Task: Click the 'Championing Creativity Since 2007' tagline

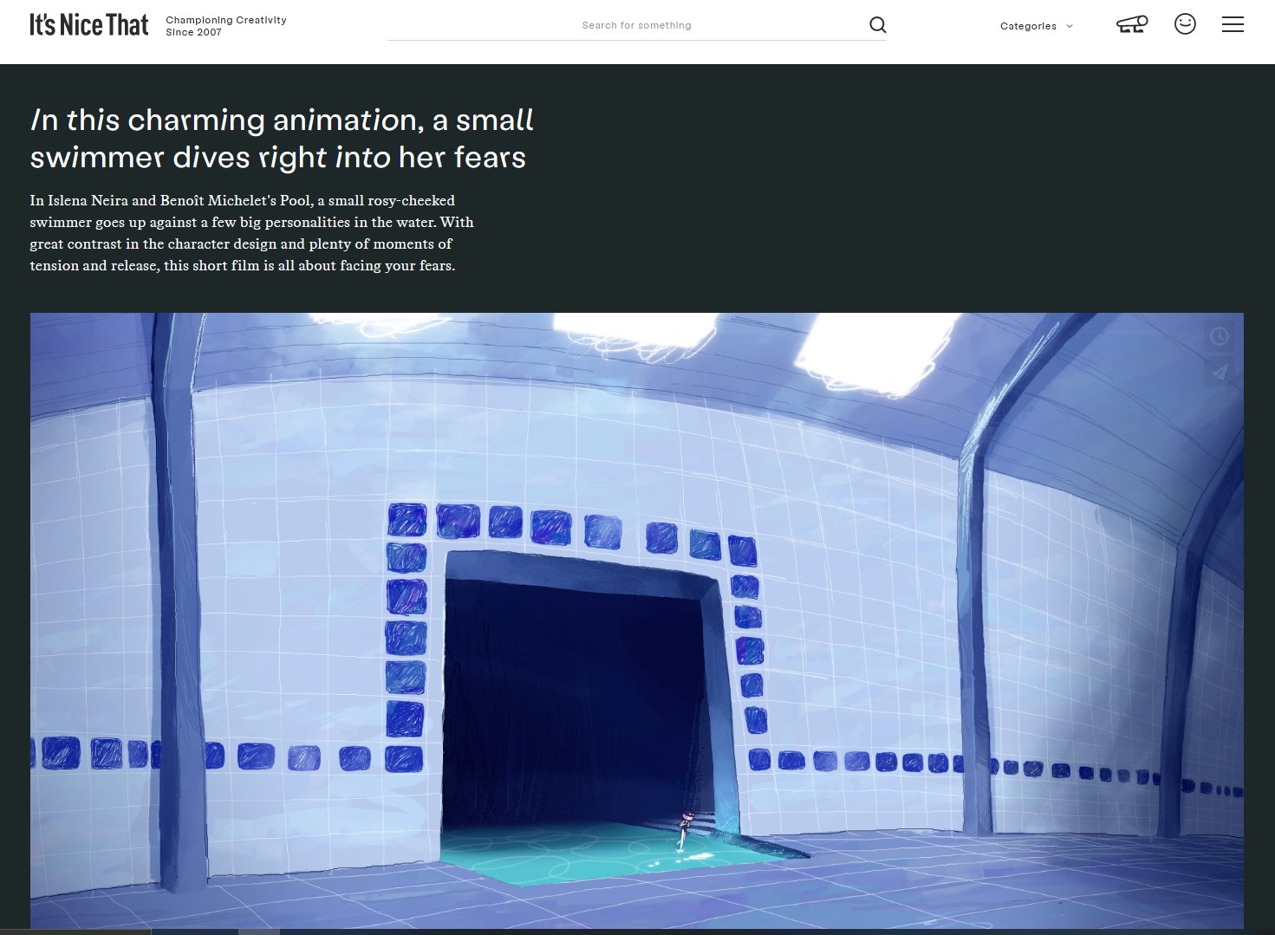Action: tap(226, 26)
